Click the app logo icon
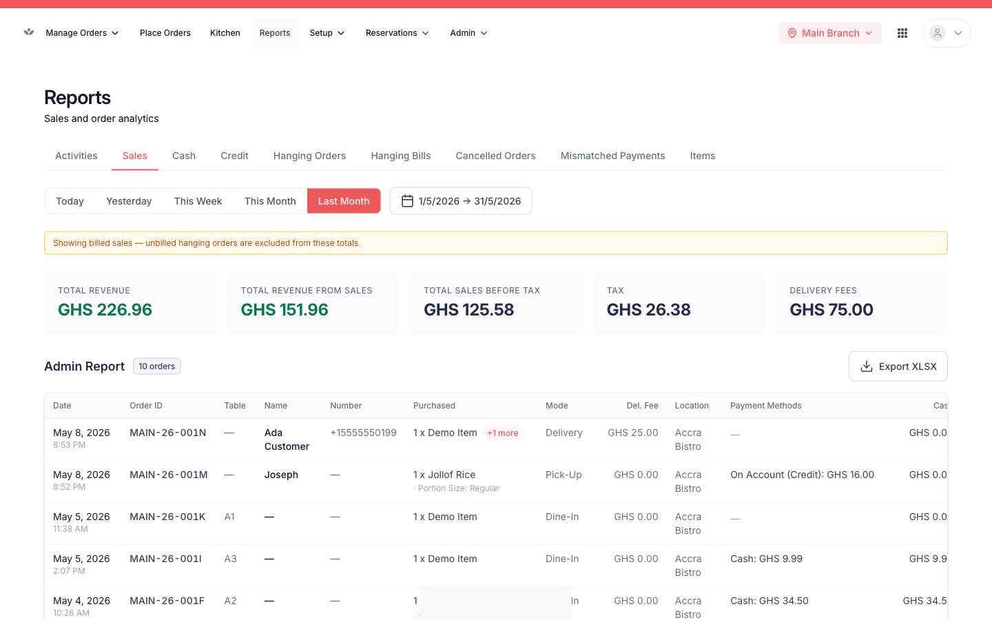 (29, 32)
